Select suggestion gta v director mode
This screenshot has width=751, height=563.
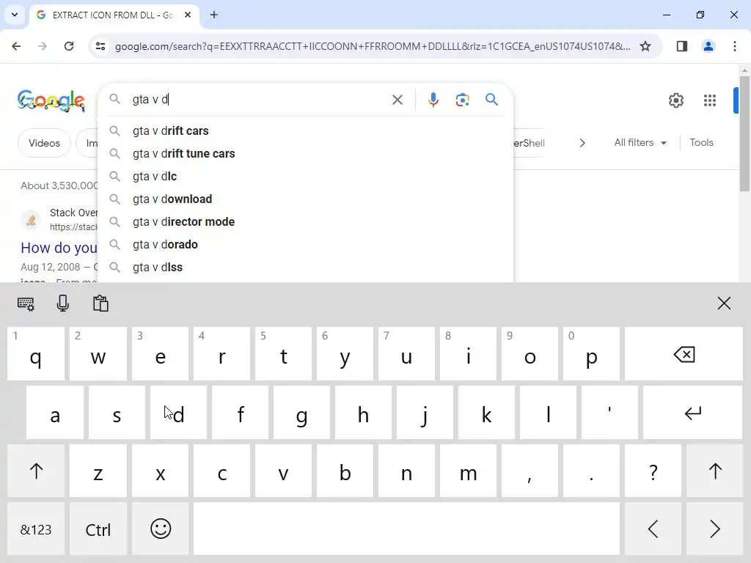(x=305, y=221)
